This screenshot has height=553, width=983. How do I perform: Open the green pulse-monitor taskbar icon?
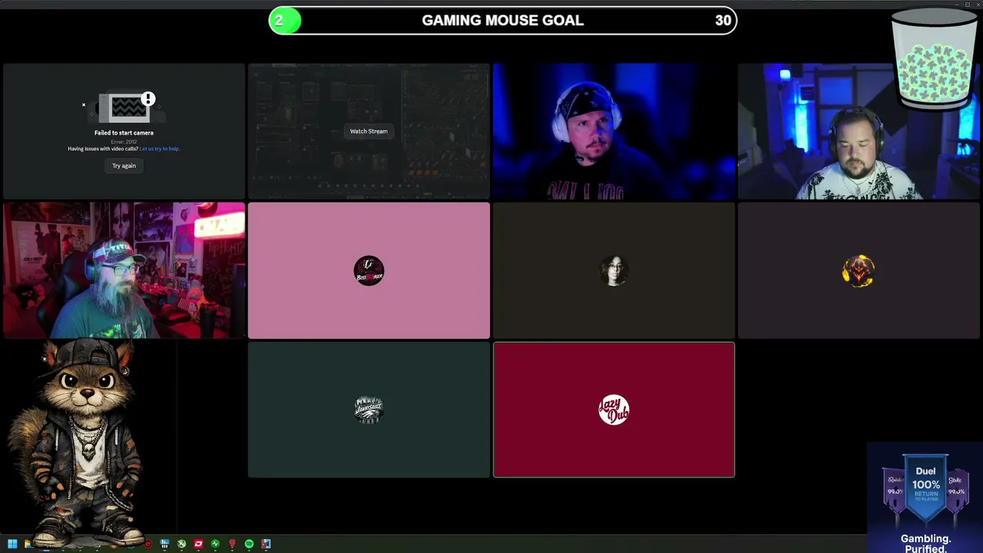[x=215, y=544]
